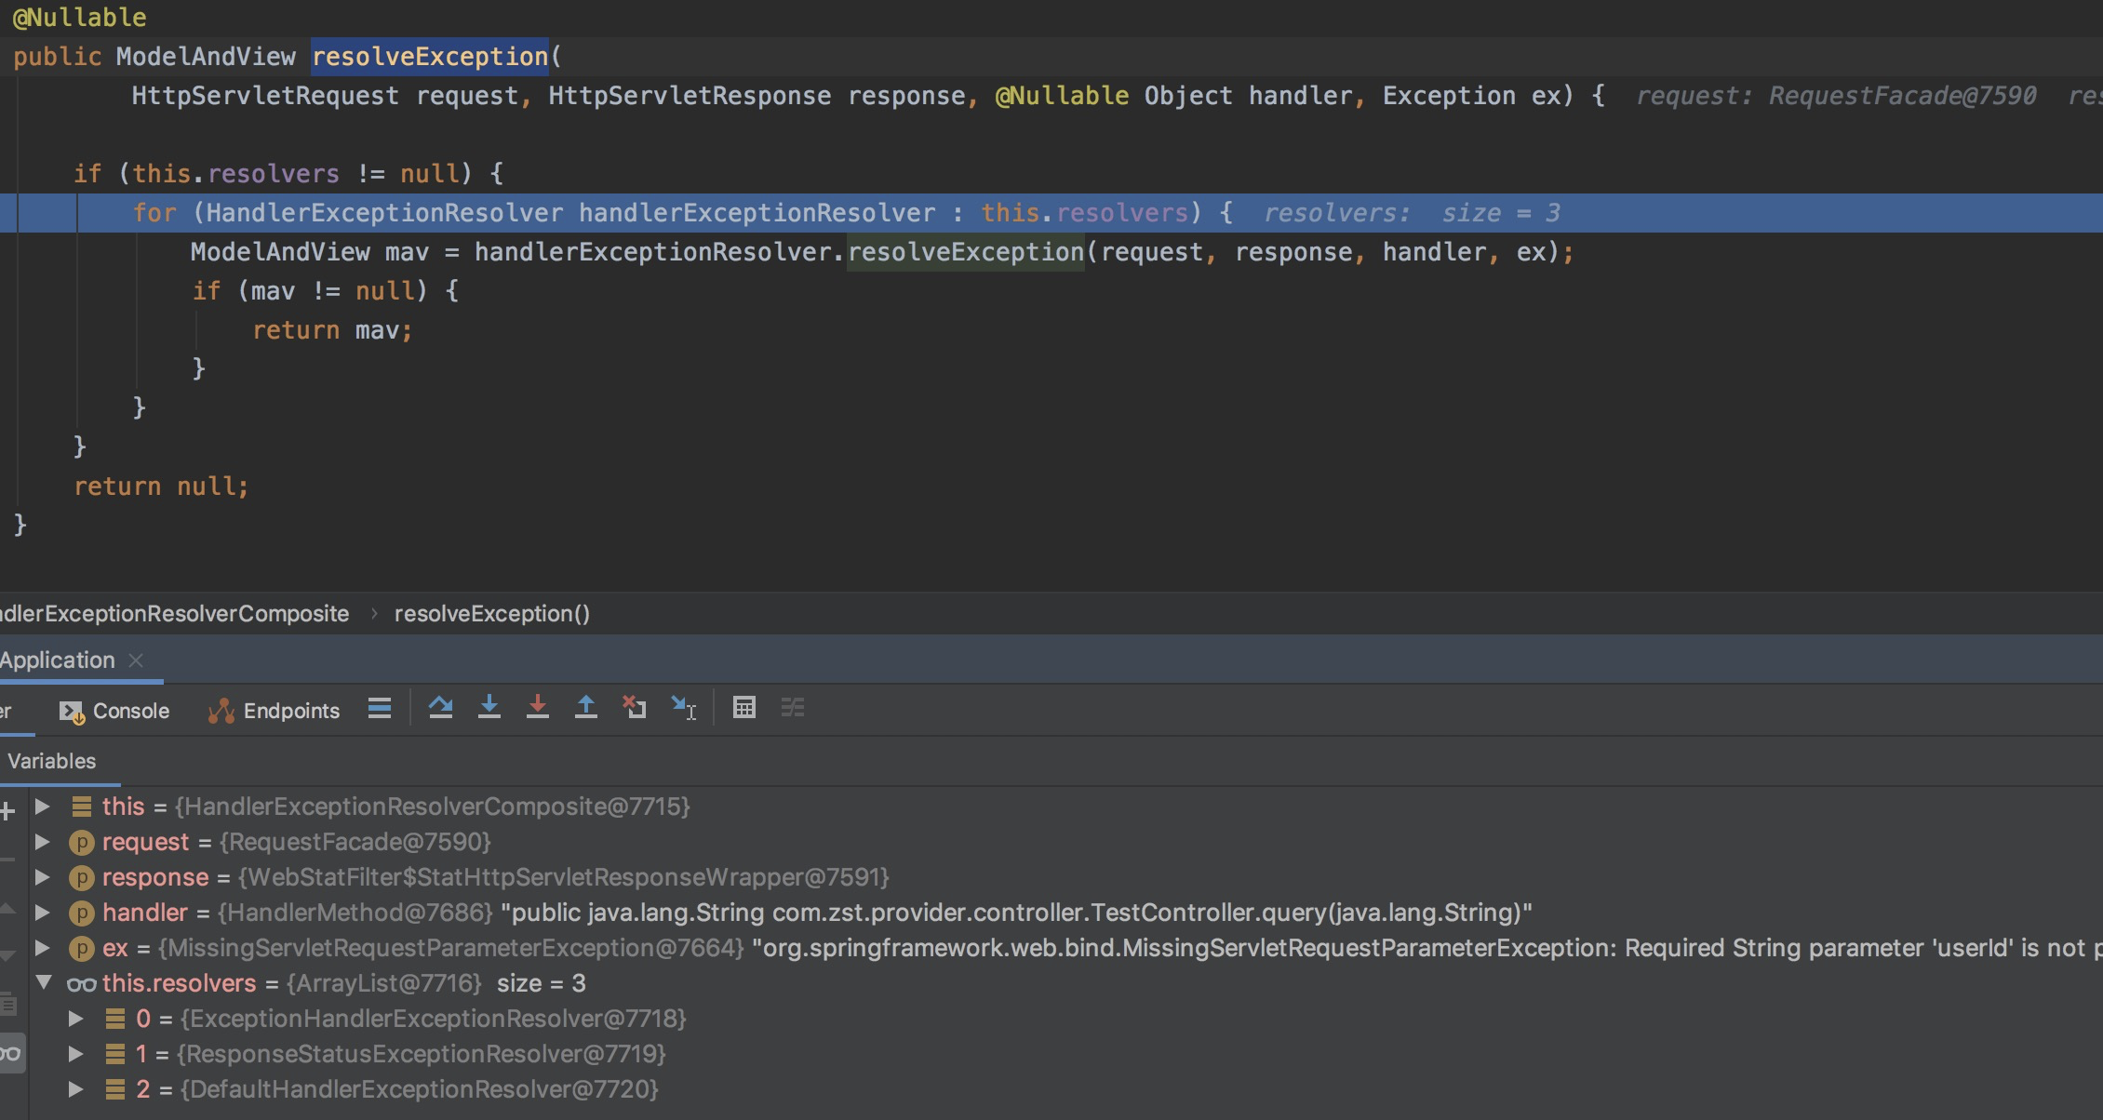Click the Run to Cursor icon

[684, 709]
